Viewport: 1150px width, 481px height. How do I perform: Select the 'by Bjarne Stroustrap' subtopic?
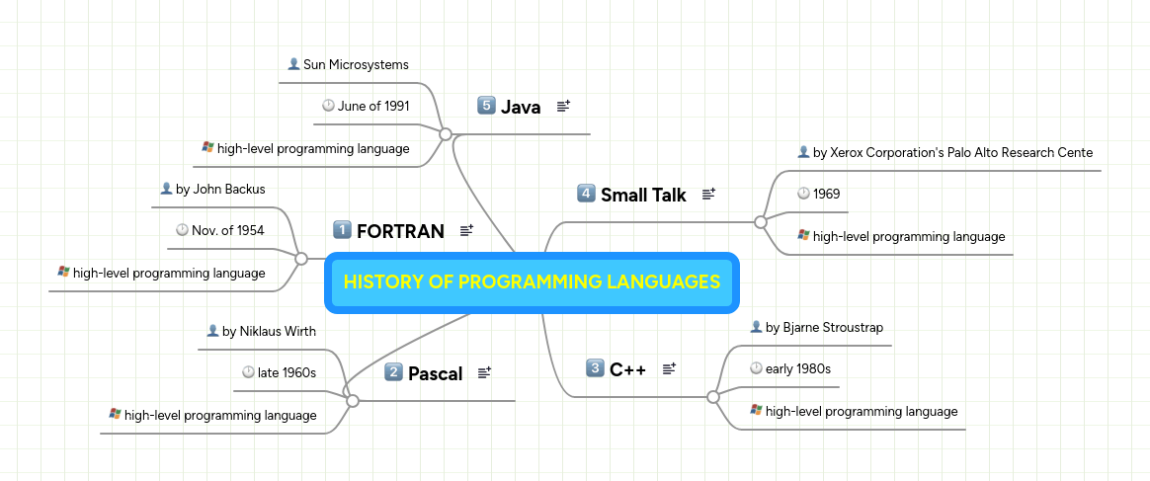[824, 327]
